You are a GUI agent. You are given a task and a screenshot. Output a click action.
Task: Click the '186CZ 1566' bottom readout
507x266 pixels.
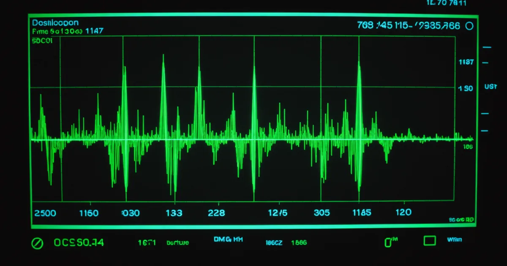point(286,243)
